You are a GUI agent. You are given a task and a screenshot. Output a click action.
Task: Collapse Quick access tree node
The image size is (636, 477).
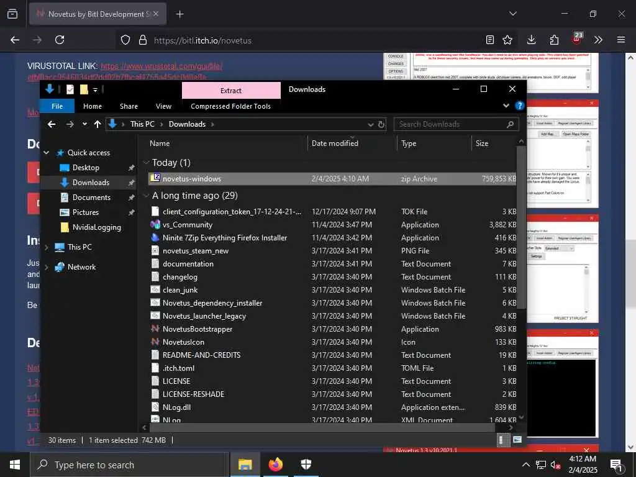[x=47, y=153]
